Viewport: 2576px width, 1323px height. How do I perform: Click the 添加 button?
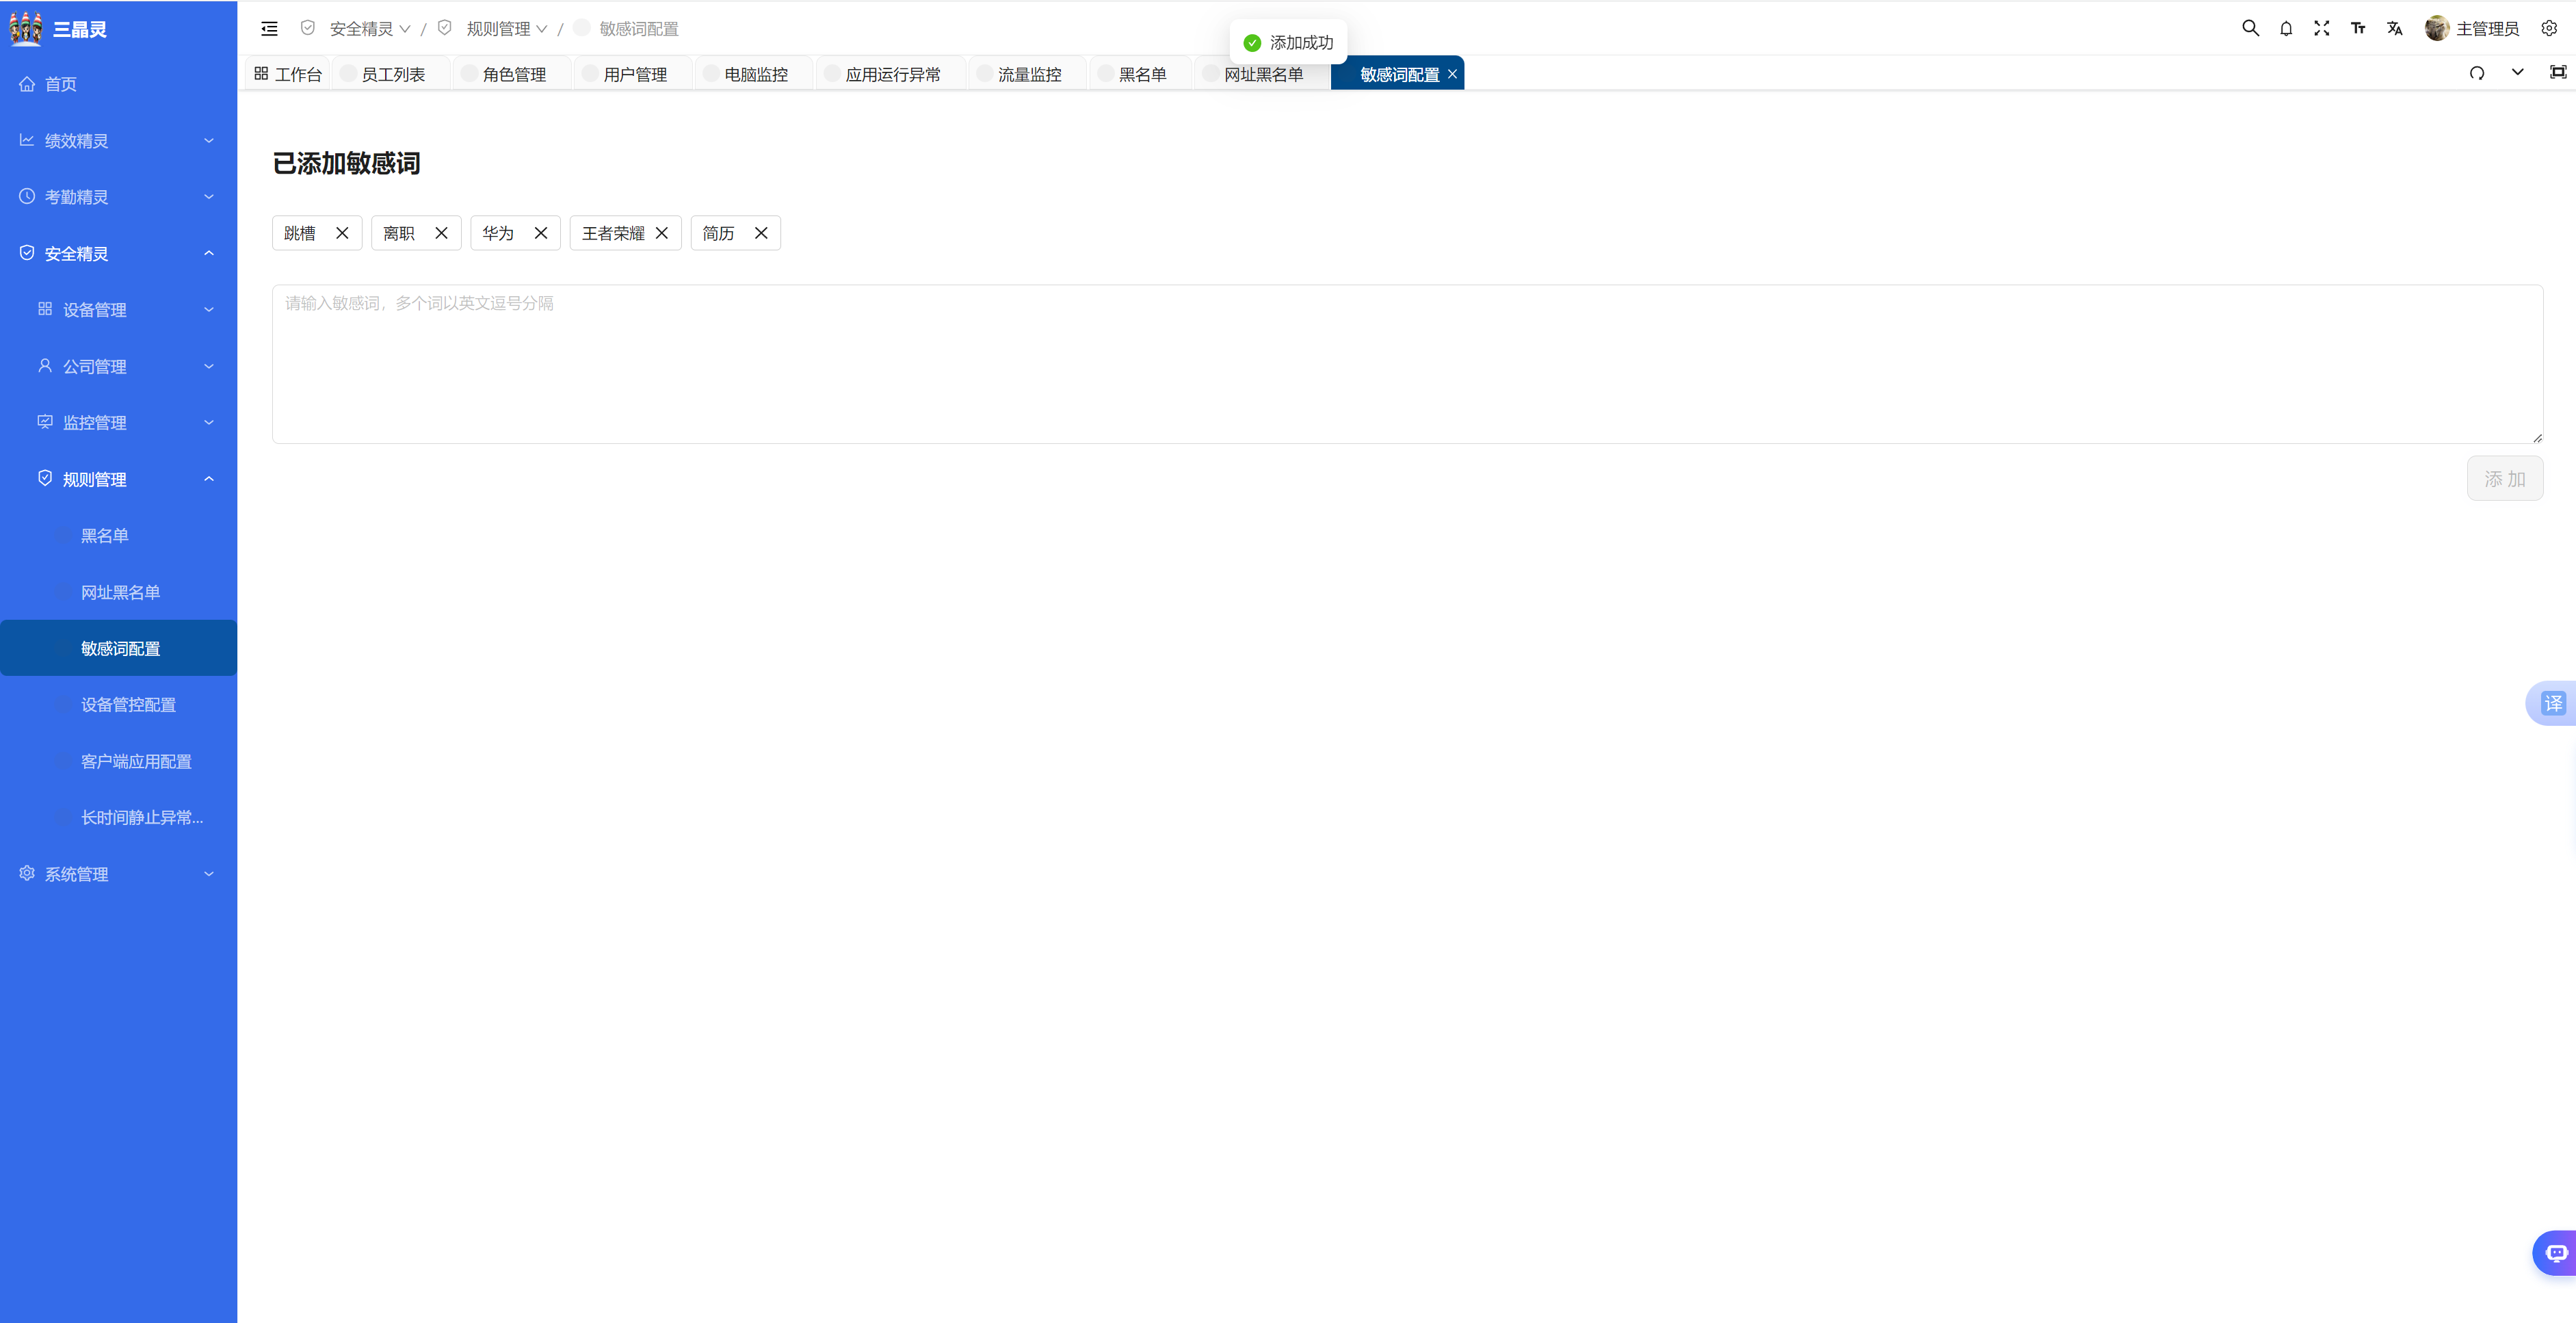click(2504, 479)
